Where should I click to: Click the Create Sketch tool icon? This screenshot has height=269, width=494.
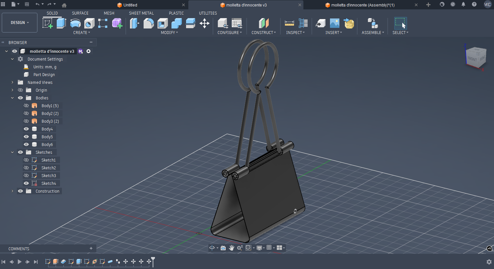pyautogui.click(x=48, y=23)
